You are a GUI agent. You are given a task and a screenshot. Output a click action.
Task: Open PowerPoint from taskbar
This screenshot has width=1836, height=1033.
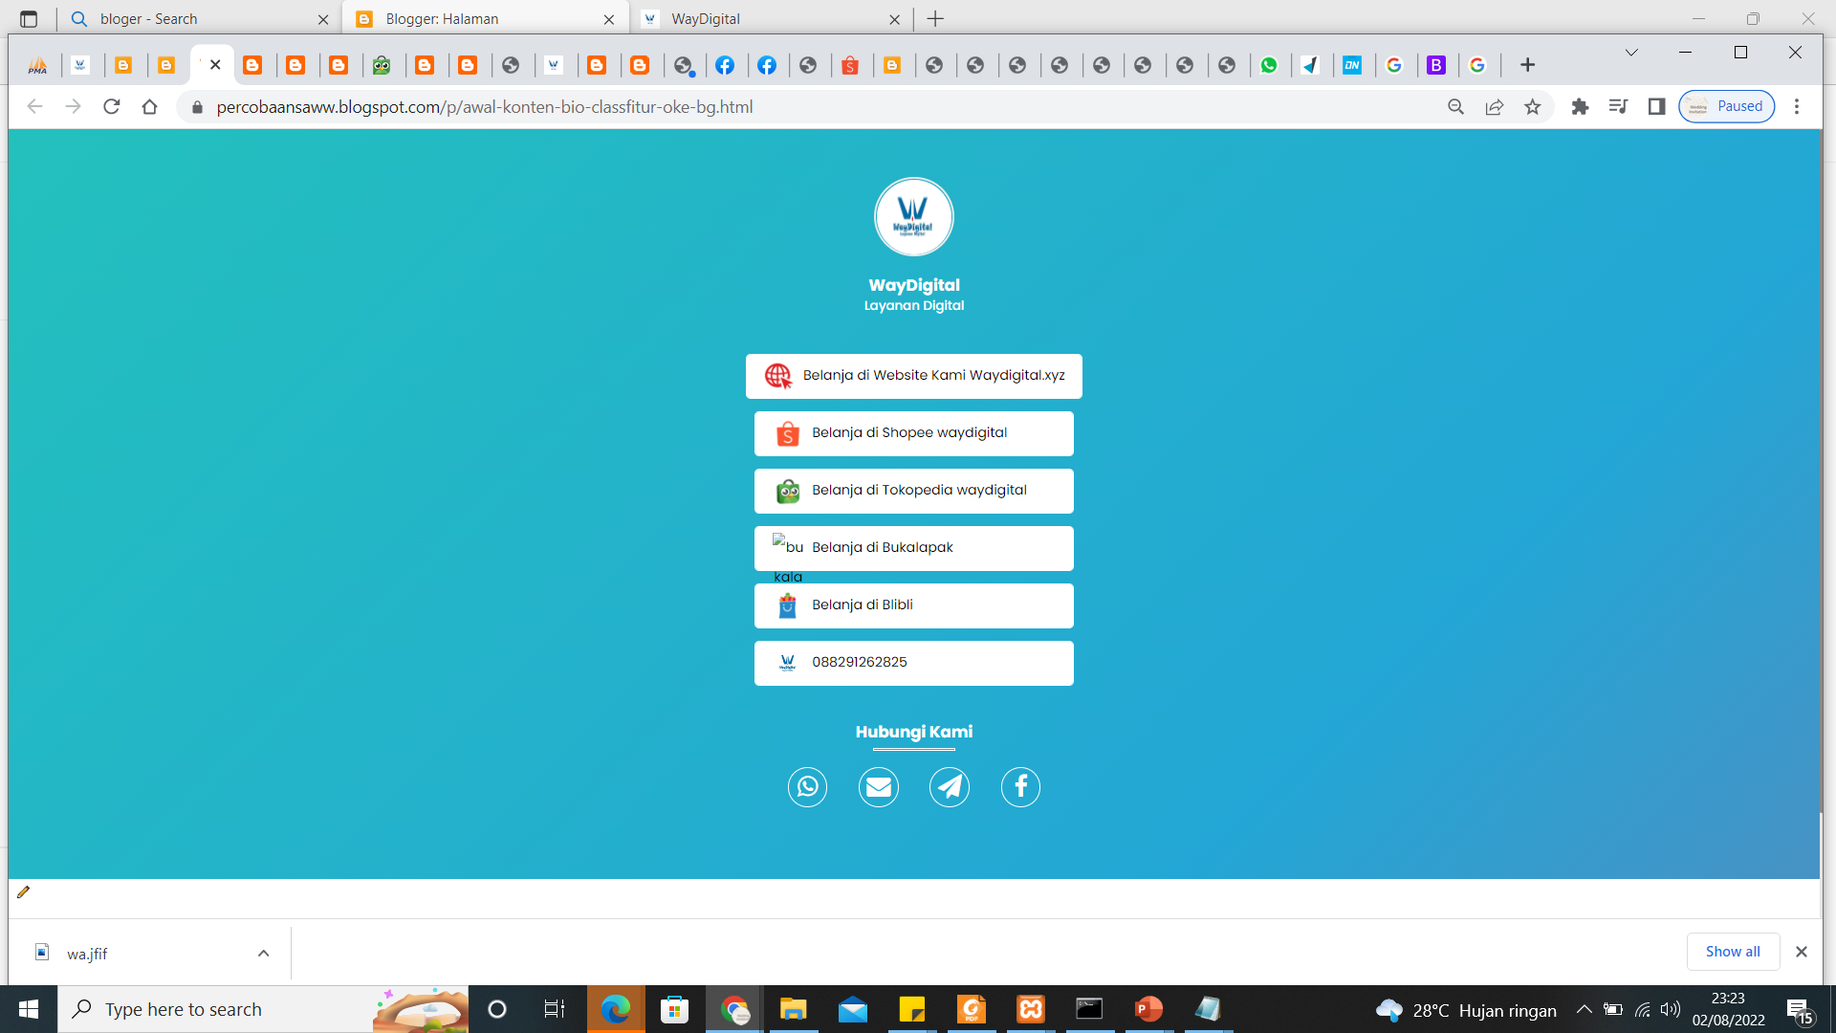pyautogui.click(x=1149, y=1009)
